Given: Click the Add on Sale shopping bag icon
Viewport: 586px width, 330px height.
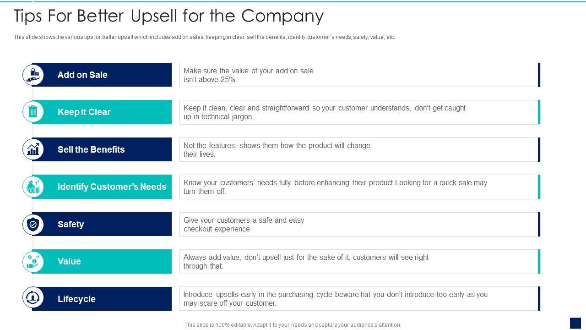Looking at the screenshot, I should 33,75.
